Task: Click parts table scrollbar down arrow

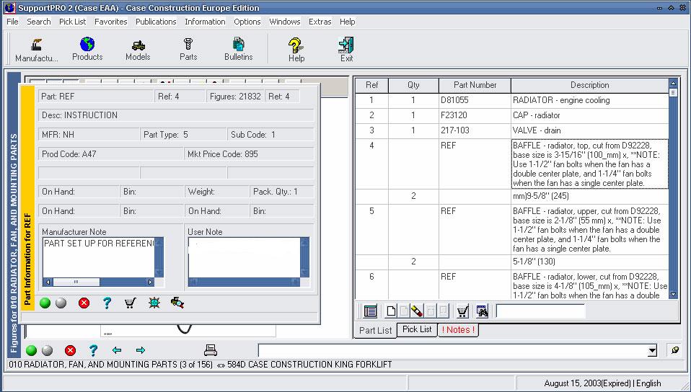Action: (673, 294)
